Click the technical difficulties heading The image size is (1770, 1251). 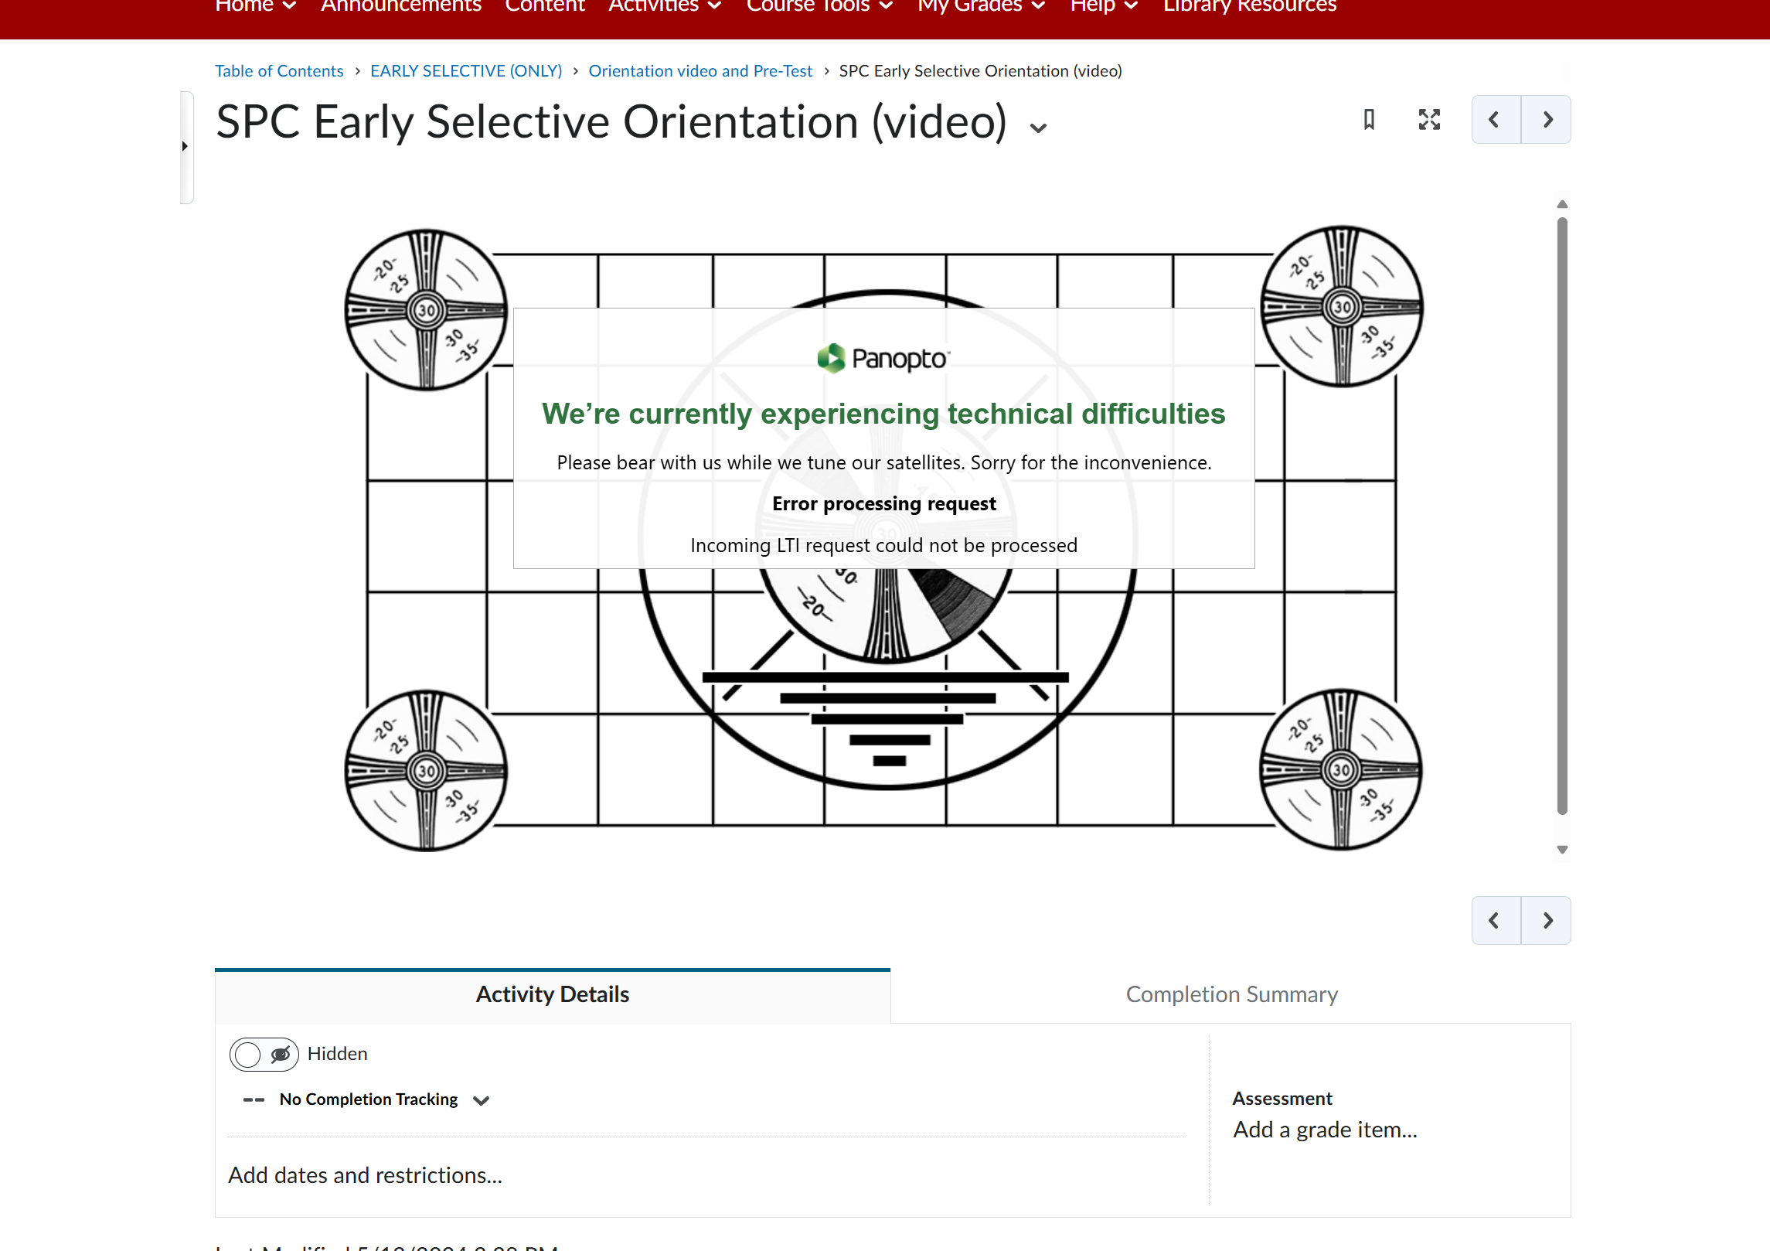[883, 414]
